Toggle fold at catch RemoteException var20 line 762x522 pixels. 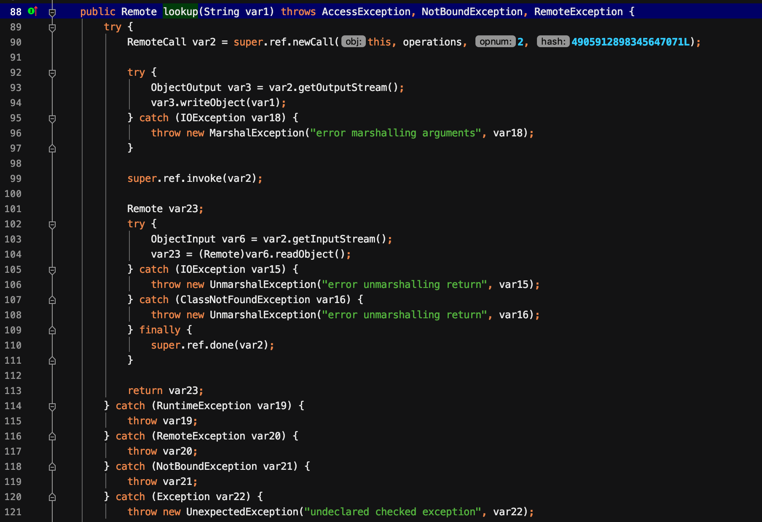[x=52, y=436]
